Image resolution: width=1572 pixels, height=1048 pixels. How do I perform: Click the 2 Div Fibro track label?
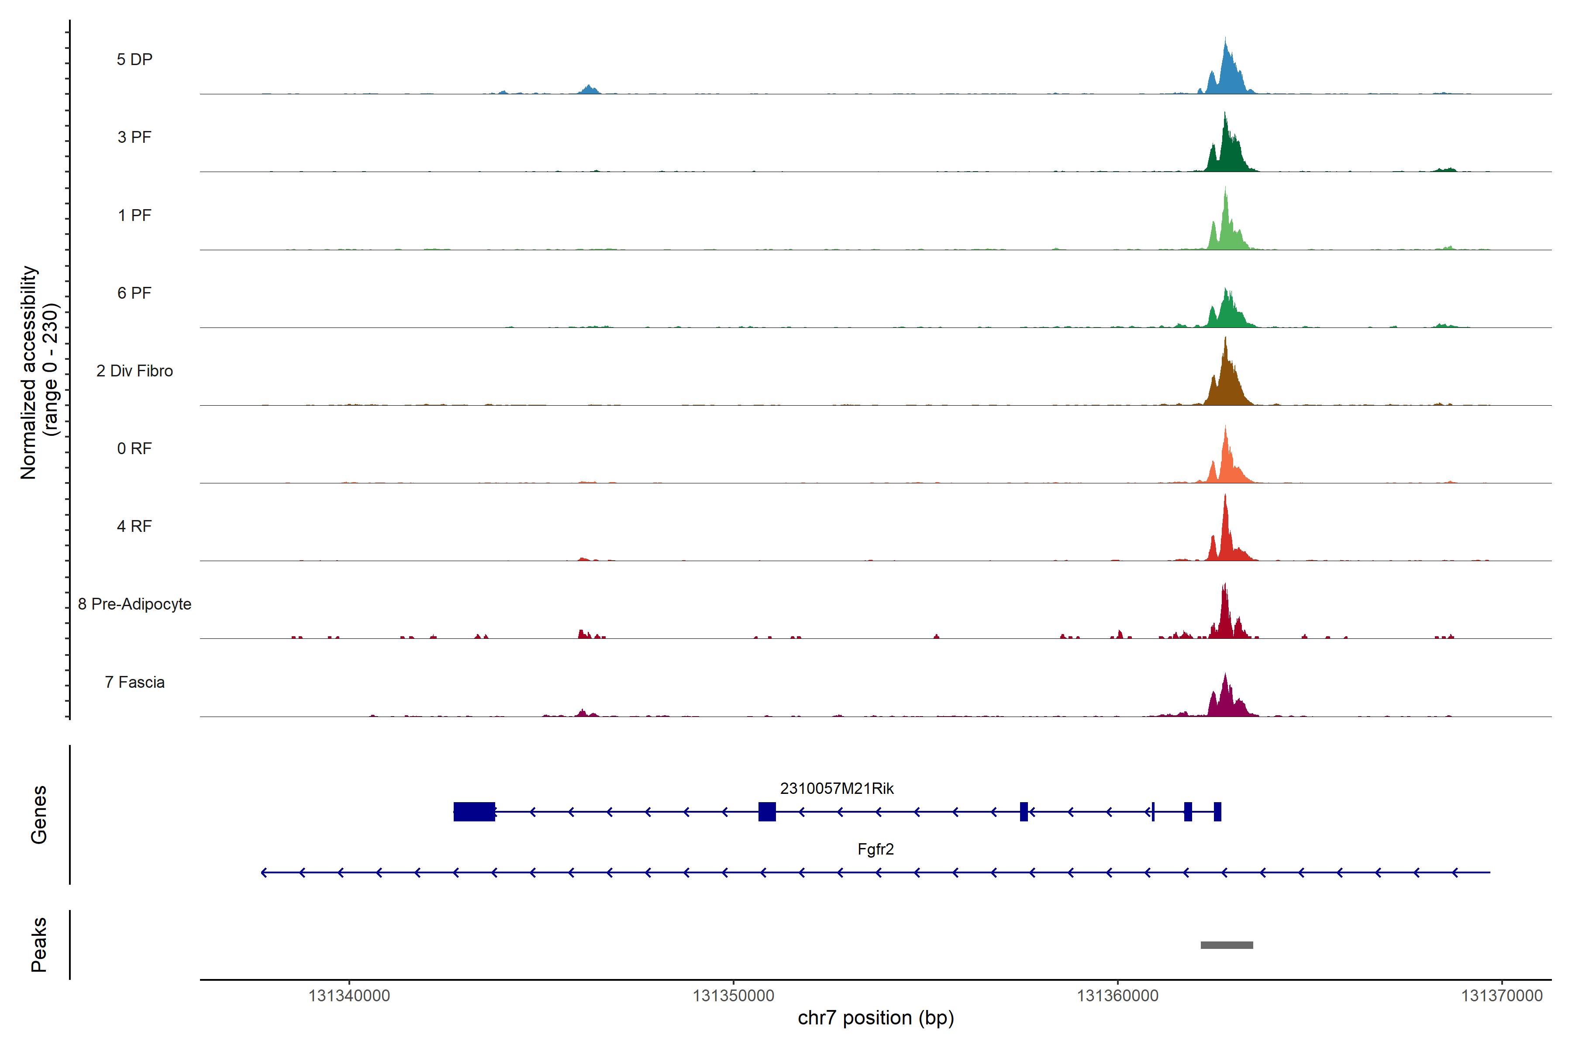point(134,371)
